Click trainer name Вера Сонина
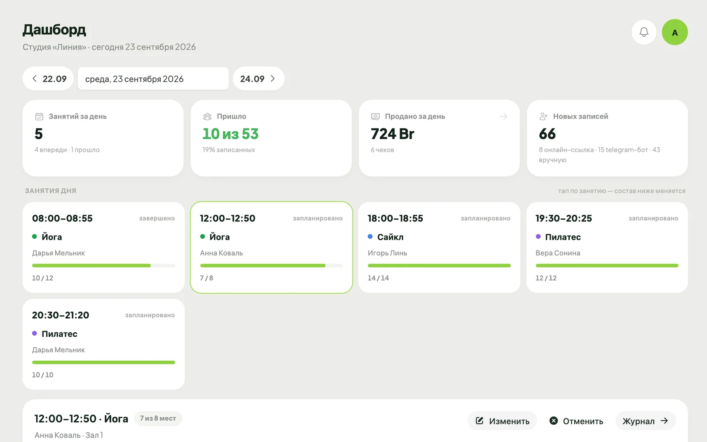 (558, 253)
